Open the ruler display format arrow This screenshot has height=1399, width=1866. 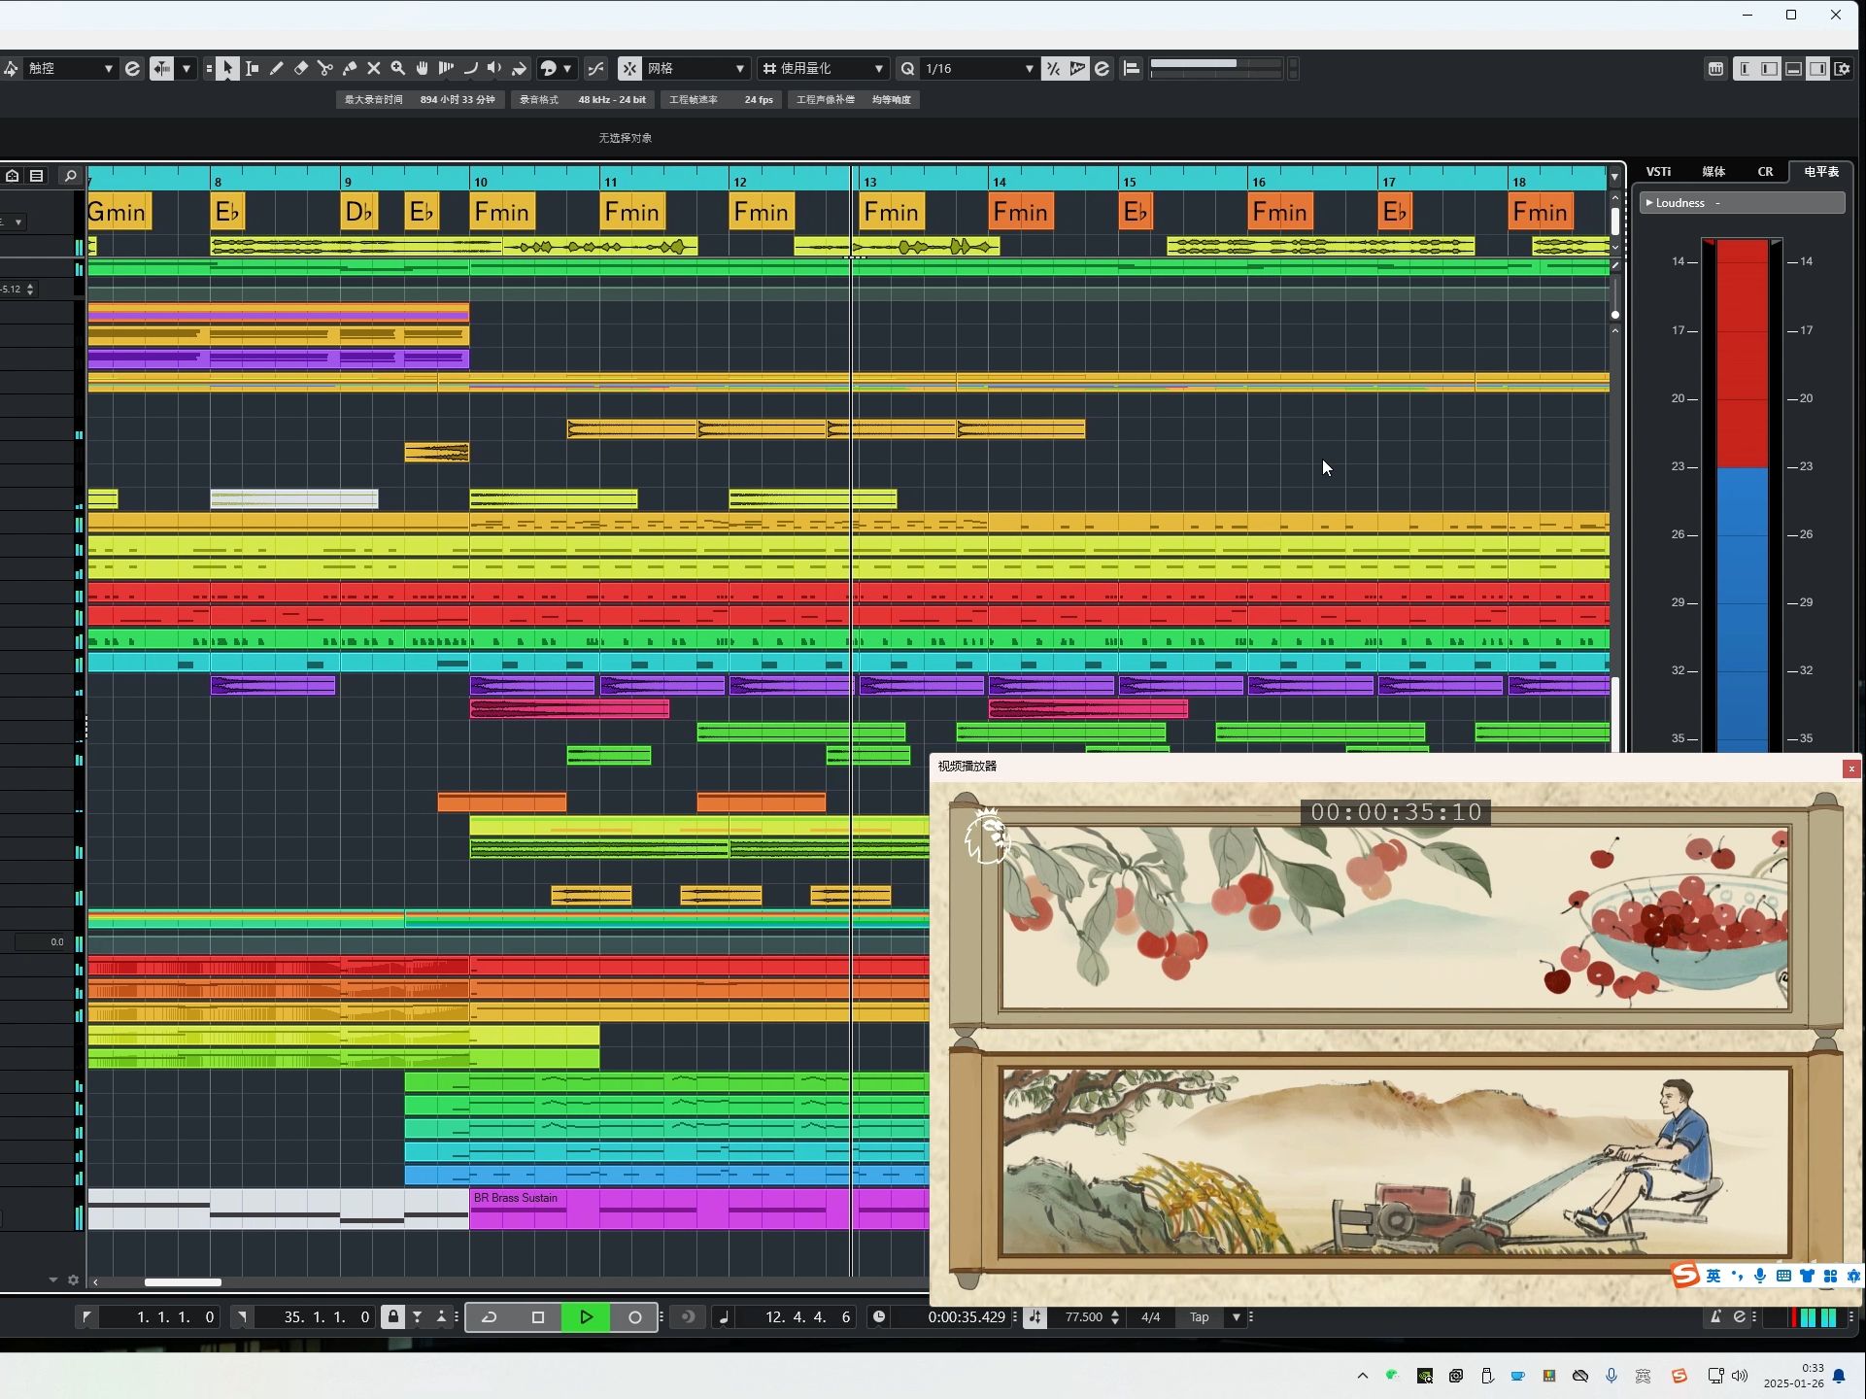(1614, 177)
